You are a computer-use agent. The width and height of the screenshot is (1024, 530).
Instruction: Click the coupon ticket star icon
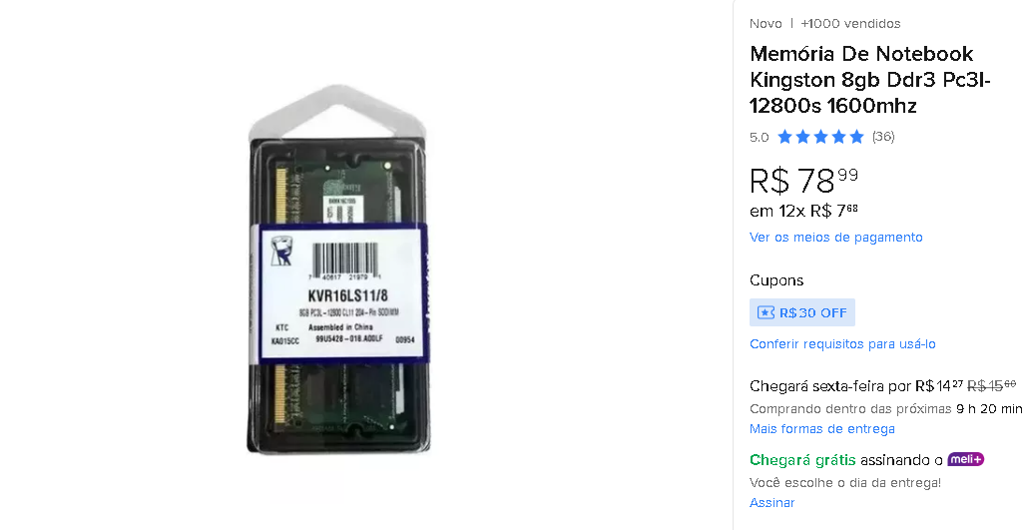click(x=766, y=312)
